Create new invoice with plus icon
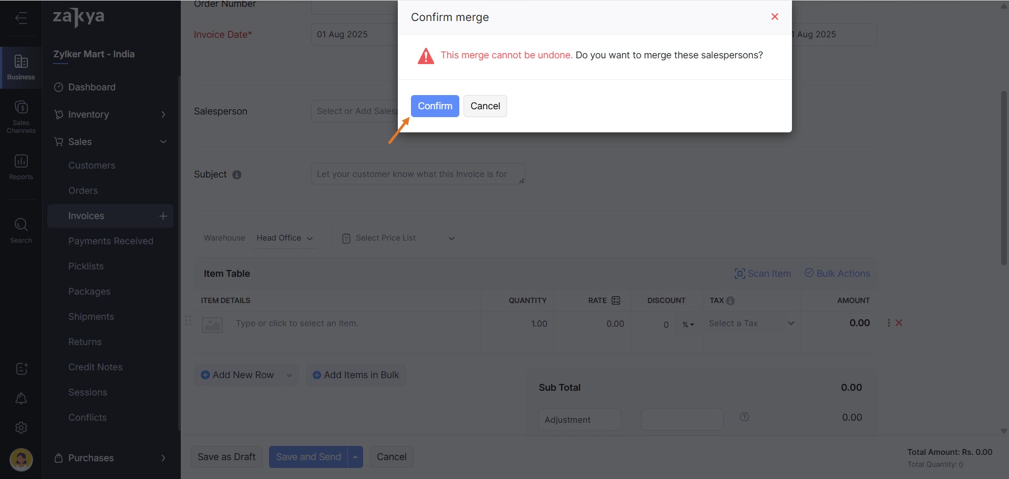 pyautogui.click(x=163, y=216)
